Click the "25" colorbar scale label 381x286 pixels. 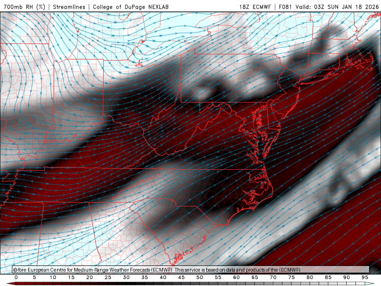pos(108,277)
